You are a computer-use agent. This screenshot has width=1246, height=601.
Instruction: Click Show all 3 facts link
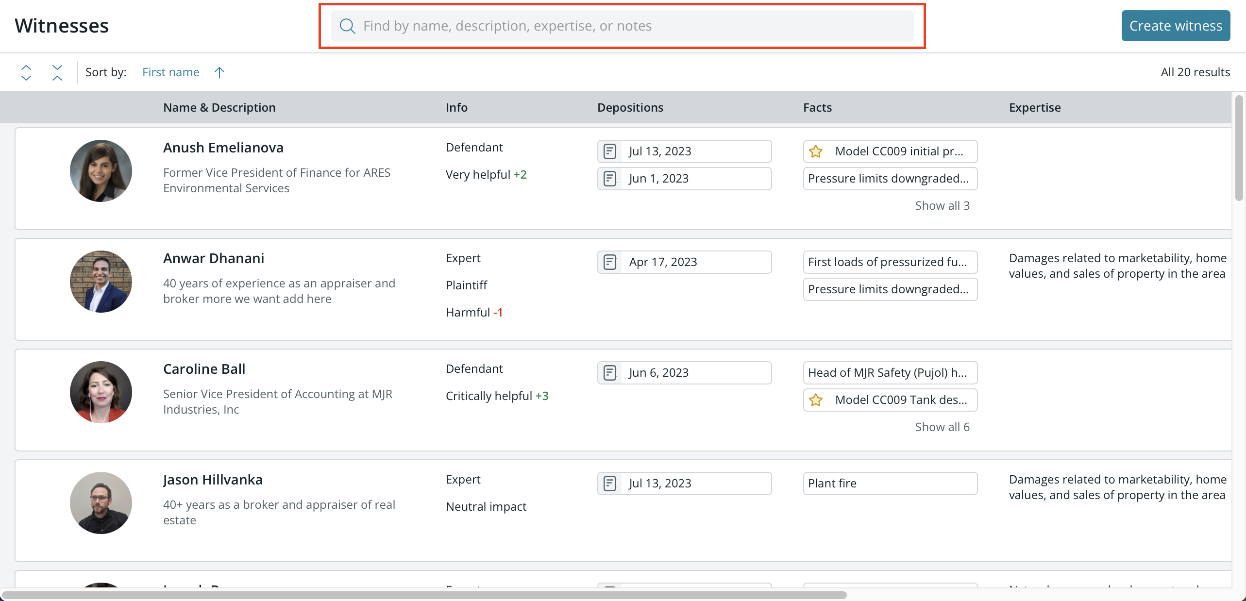tap(942, 206)
